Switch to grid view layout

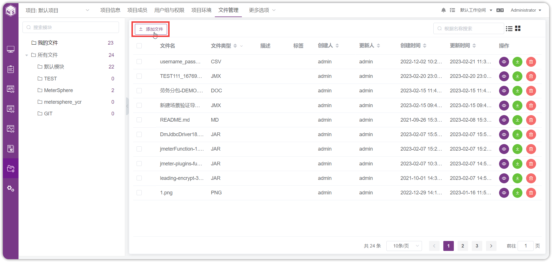click(518, 28)
